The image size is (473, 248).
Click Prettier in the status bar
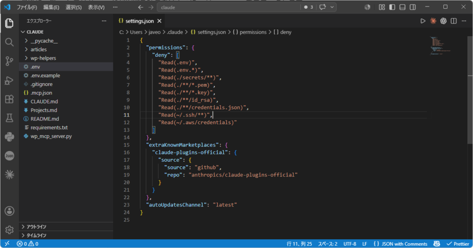[x=458, y=244]
